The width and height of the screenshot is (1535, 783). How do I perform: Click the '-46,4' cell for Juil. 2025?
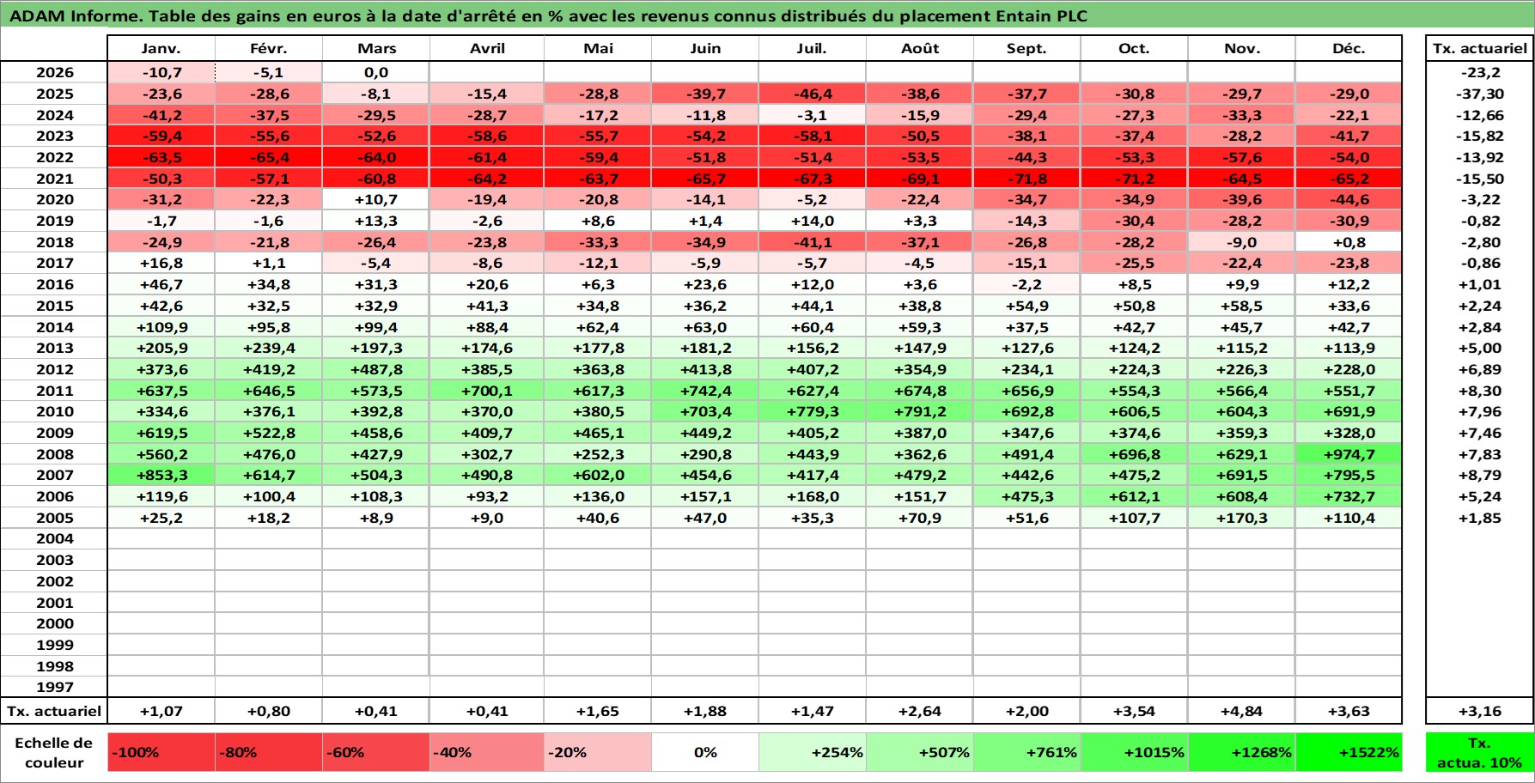[813, 94]
